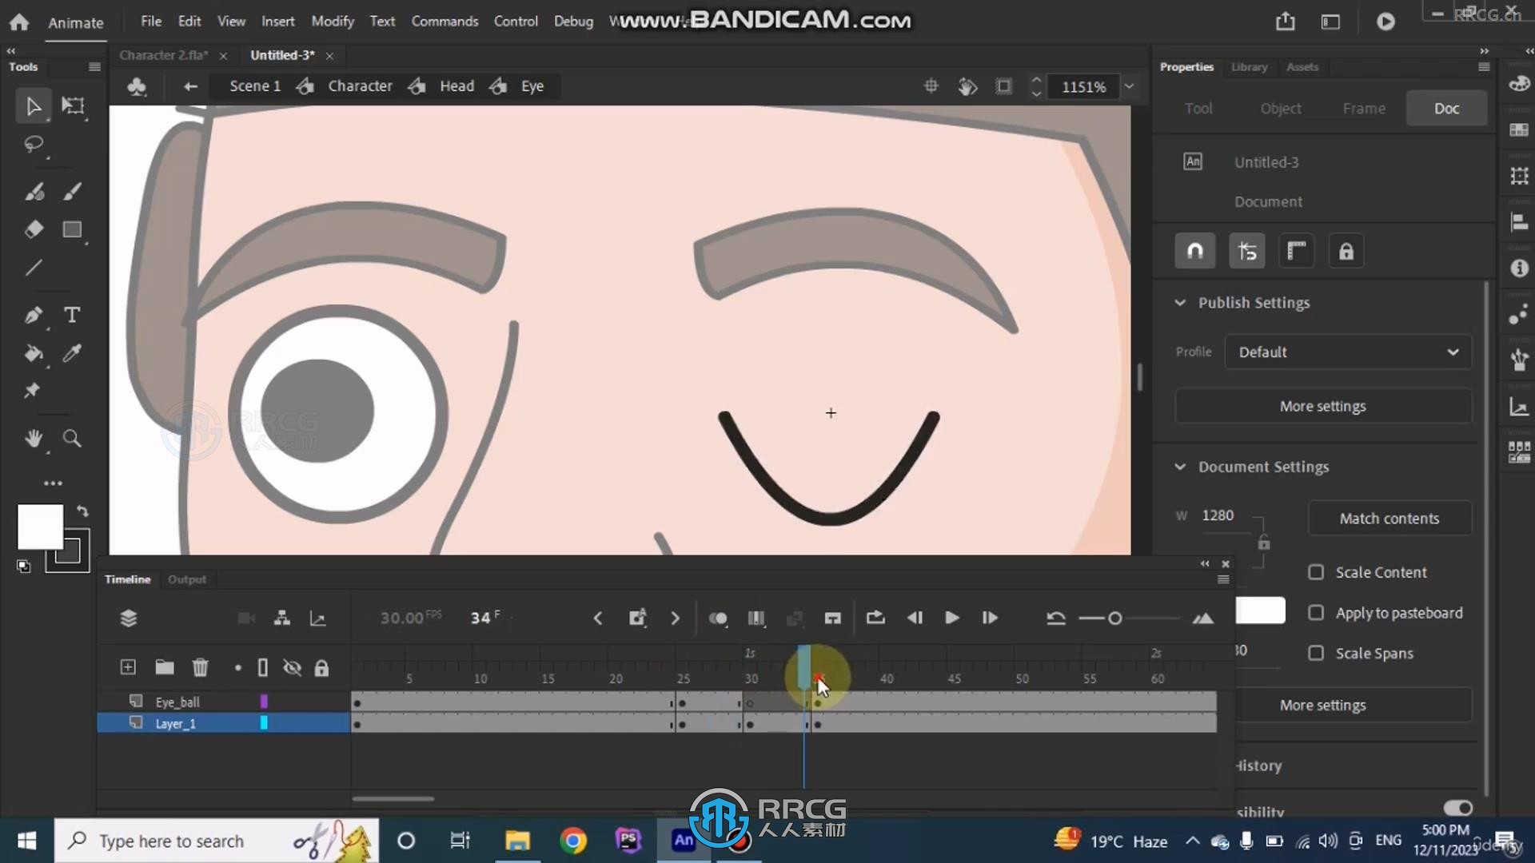Toggle show or hide all layers
This screenshot has width=1535, height=863.
coord(292,668)
